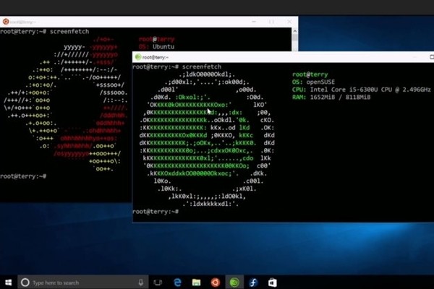Click the 'OS: Ubuntu' line in the back window
The height and width of the screenshot is (289, 434).
point(157,47)
